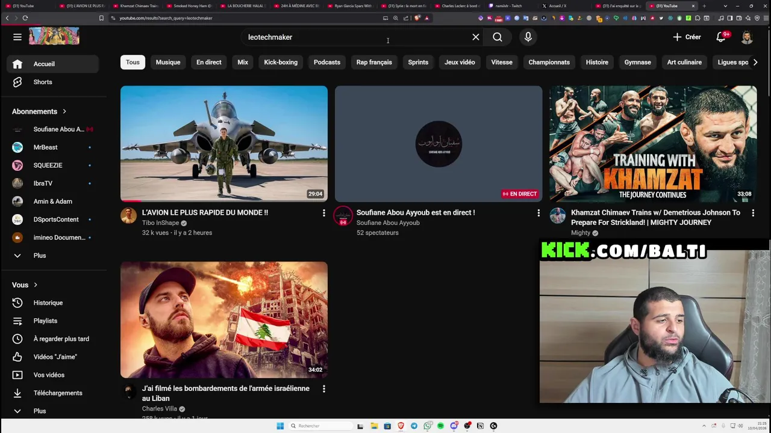Show more filter chips with right arrow
Screen dimensions: 771x433
pos(755,62)
